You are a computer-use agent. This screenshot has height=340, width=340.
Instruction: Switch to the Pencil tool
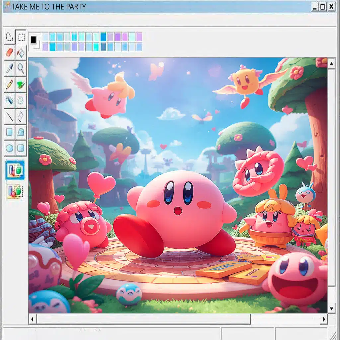9,84
